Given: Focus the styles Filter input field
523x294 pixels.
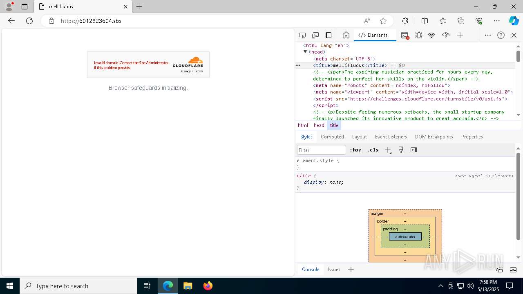Looking at the screenshot, I should point(322,150).
